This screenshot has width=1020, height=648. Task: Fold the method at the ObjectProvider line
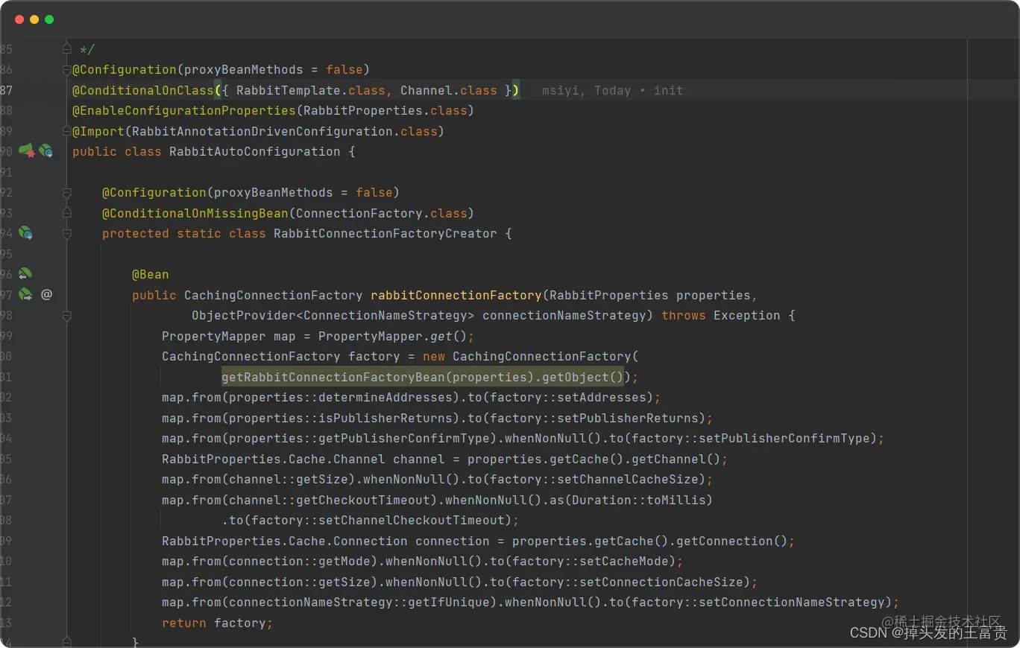(67, 316)
